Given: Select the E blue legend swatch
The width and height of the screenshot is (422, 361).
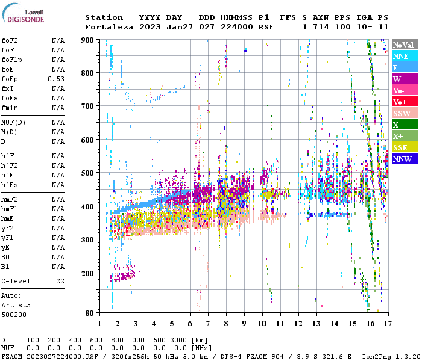Looking at the screenshot, I should pos(405,67).
